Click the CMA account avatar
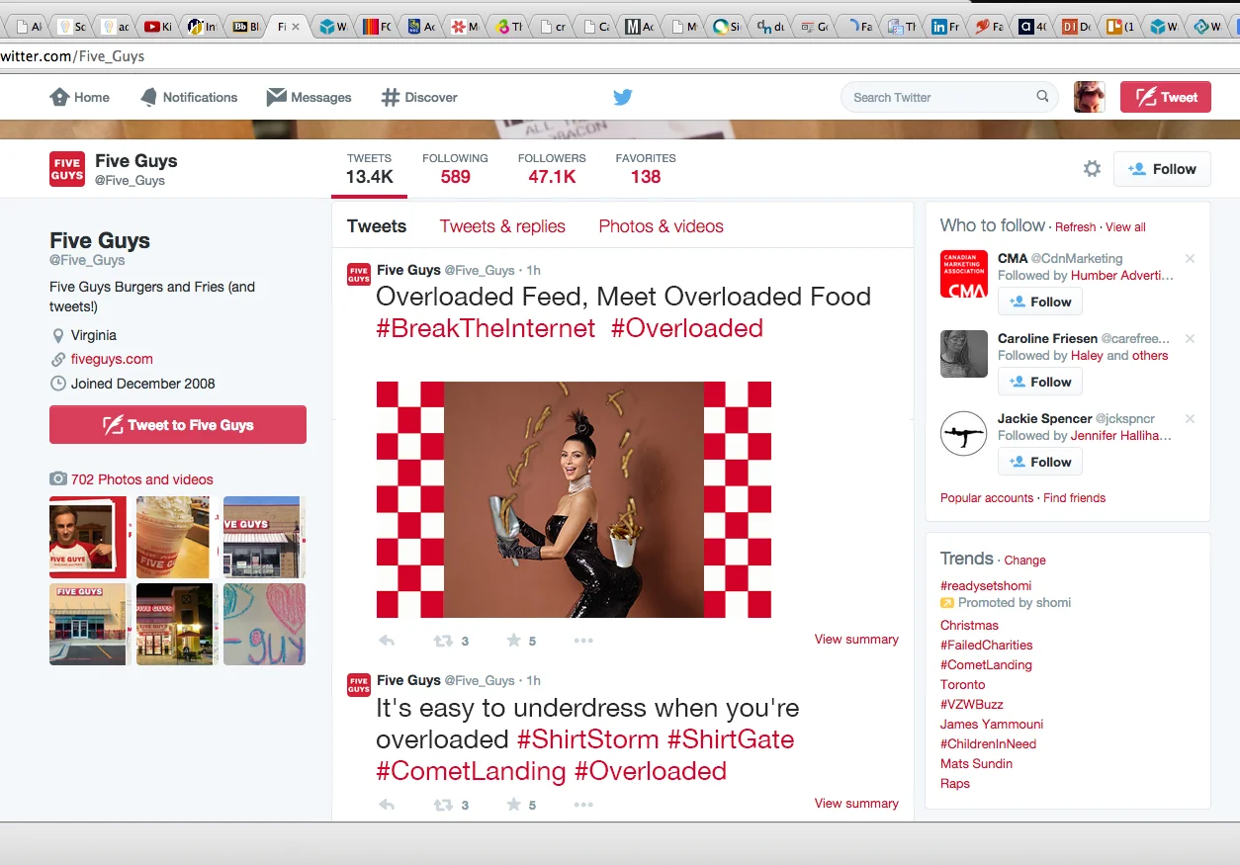1240x865 pixels. pos(964,274)
